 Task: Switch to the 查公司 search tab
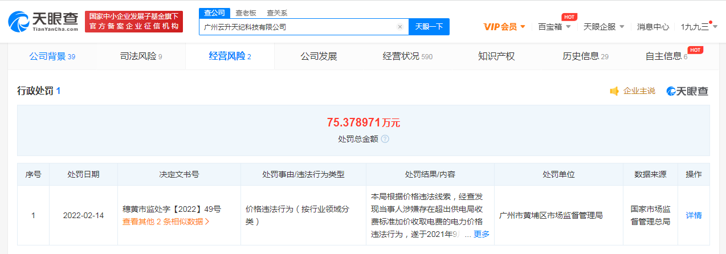(x=215, y=13)
